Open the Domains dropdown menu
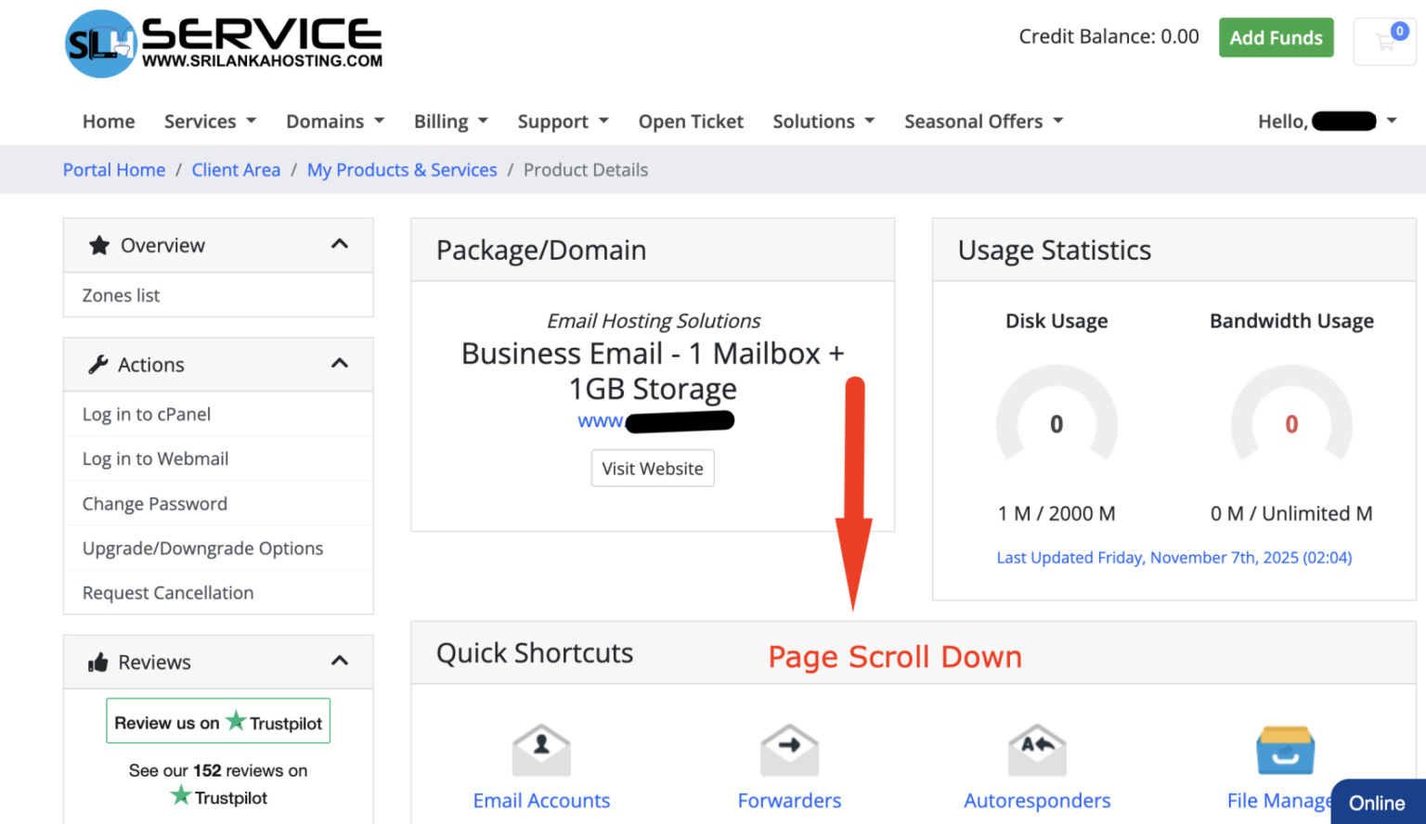 (x=335, y=122)
